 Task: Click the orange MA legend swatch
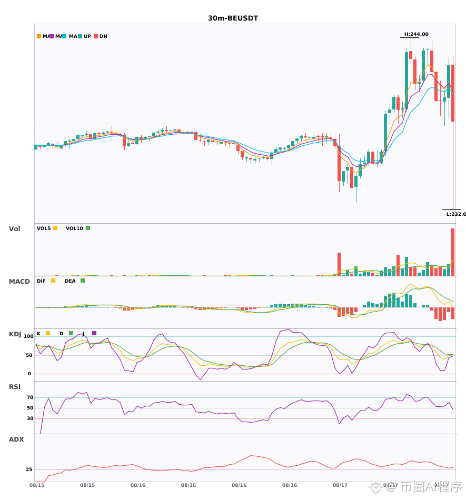[x=39, y=36]
